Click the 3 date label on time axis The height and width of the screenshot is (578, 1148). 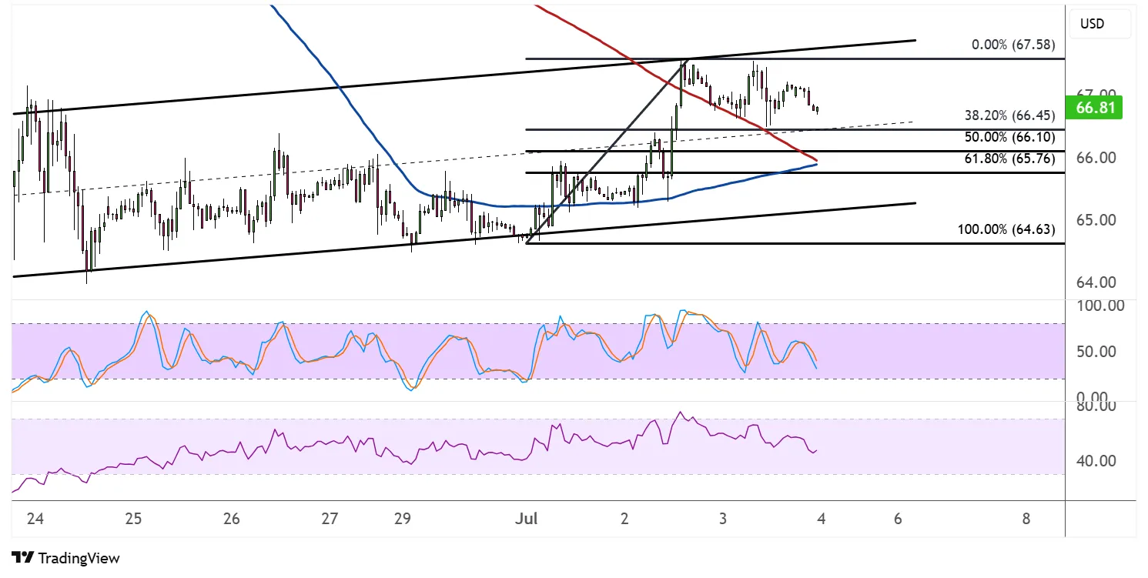pos(723,519)
